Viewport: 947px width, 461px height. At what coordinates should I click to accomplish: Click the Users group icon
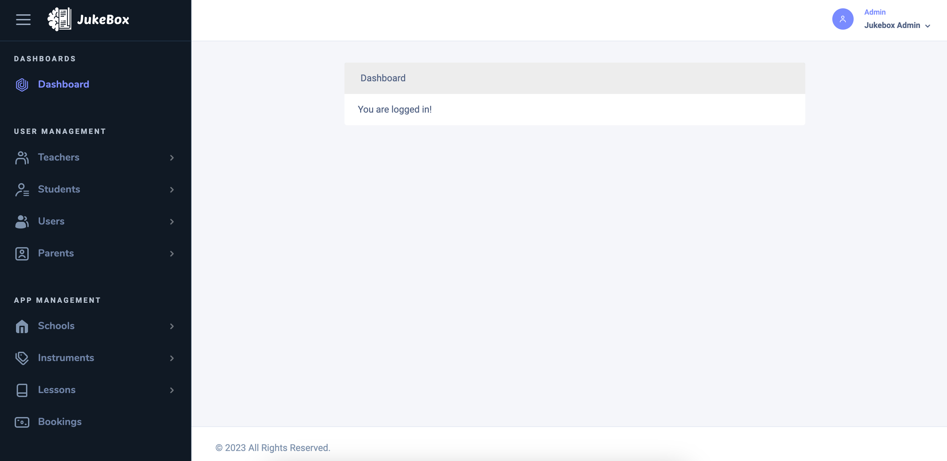pos(22,222)
